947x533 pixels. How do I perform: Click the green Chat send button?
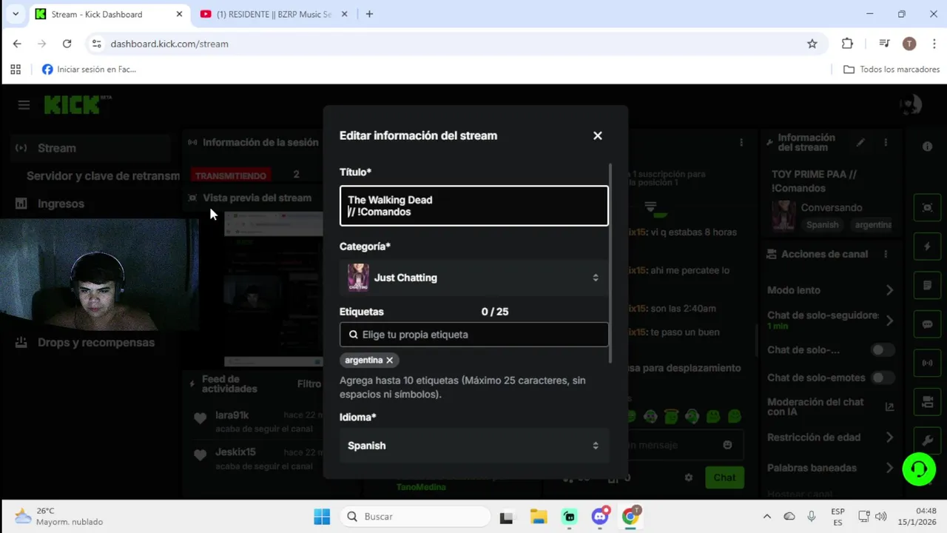[724, 477]
